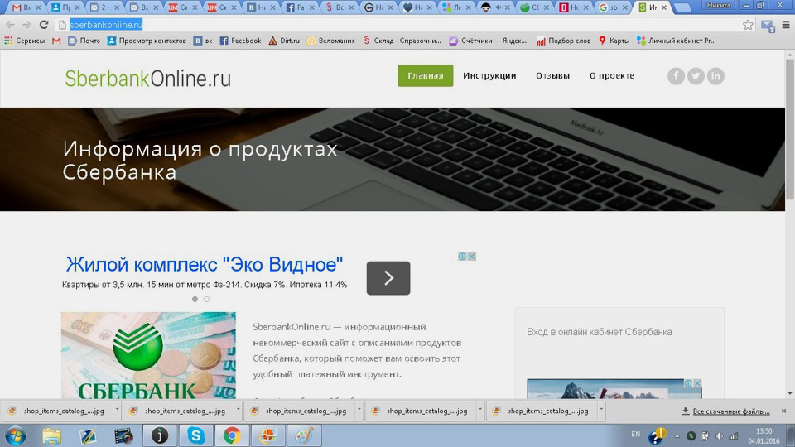The height and width of the screenshot is (447, 795).
Task: Expand options for the first downloaded file
Action: pos(117,411)
